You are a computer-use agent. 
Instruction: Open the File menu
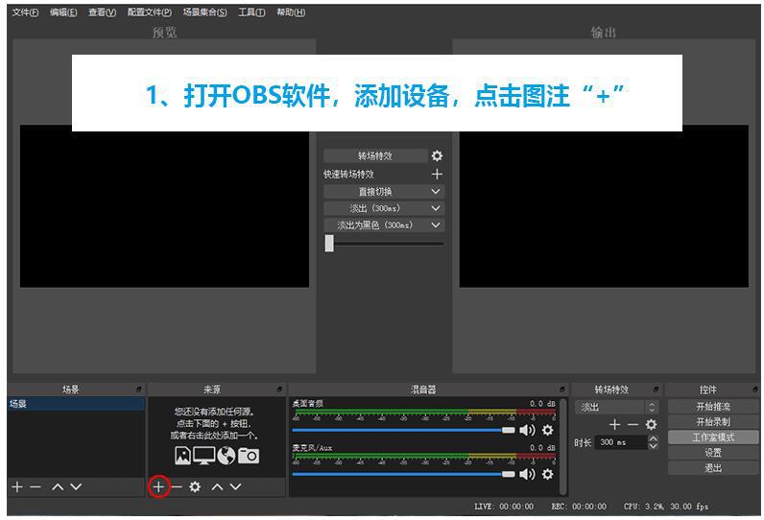(25, 12)
